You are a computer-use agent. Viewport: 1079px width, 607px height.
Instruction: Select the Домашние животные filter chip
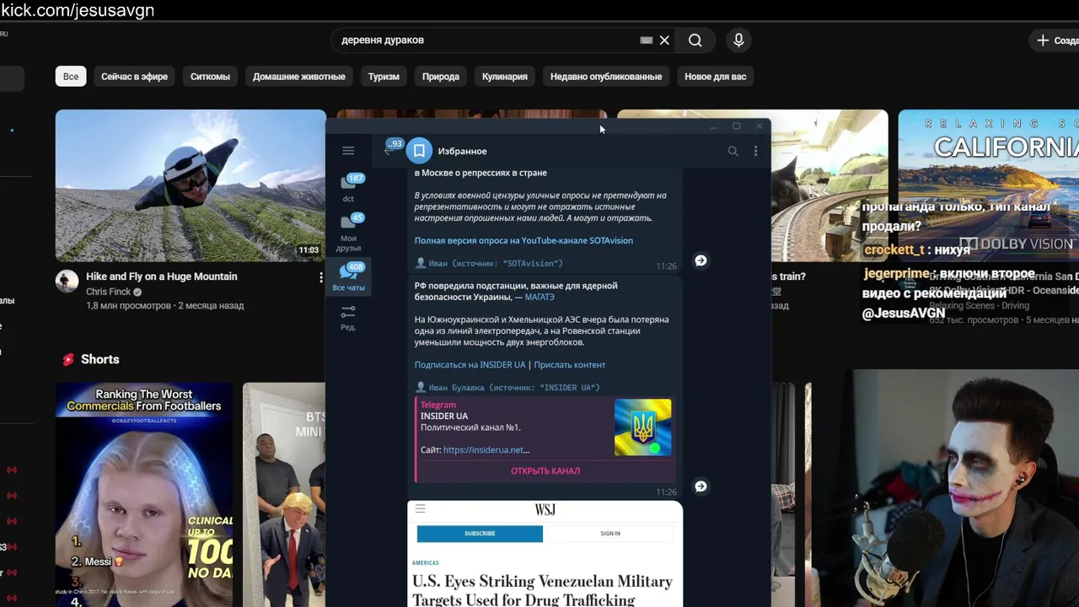(299, 77)
